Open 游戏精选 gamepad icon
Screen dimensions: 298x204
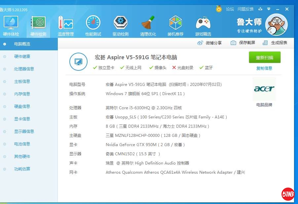pos(203,23)
